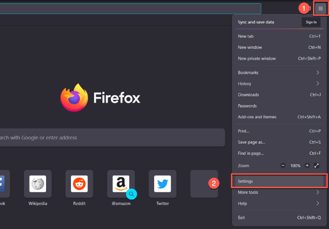
Task: Open Passwords from the menu
Action: click(279, 106)
